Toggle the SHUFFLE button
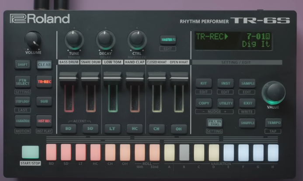 (247, 123)
